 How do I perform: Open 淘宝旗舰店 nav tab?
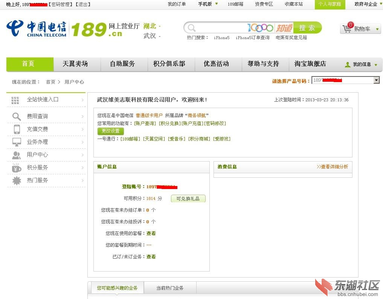(x=310, y=64)
